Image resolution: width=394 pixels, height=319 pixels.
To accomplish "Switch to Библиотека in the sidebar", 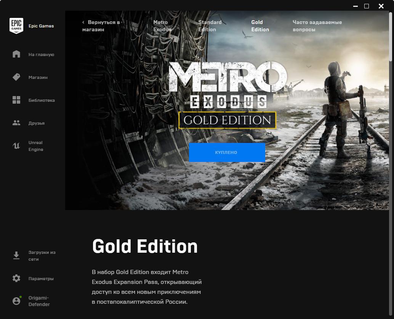I will pos(42,100).
